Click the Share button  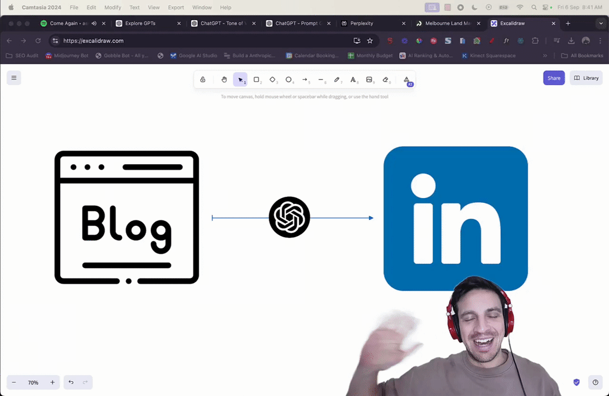[x=554, y=78]
